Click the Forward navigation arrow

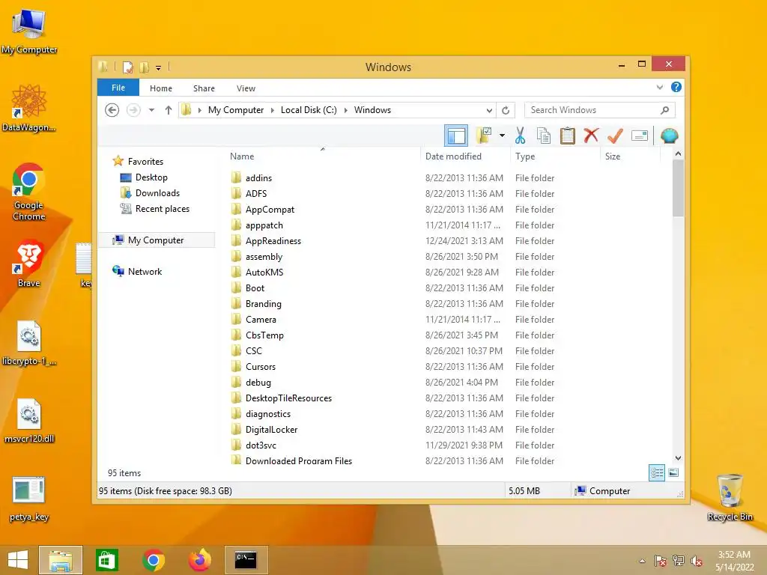(133, 110)
